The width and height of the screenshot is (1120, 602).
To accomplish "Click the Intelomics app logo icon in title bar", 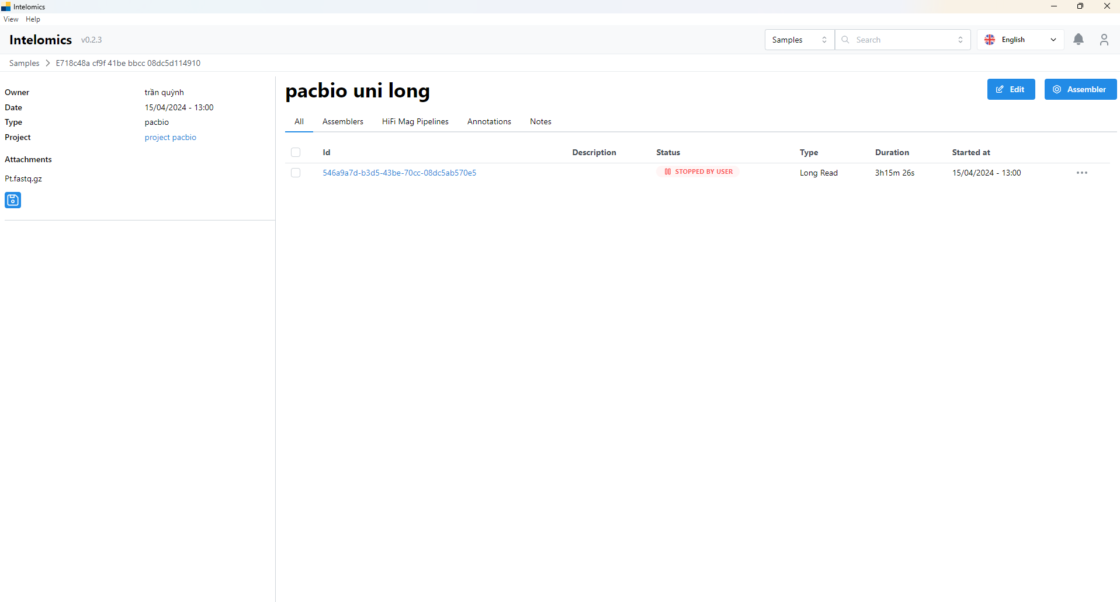I will pos(6,6).
